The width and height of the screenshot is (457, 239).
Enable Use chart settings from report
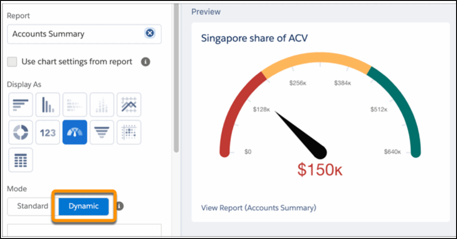click(13, 62)
